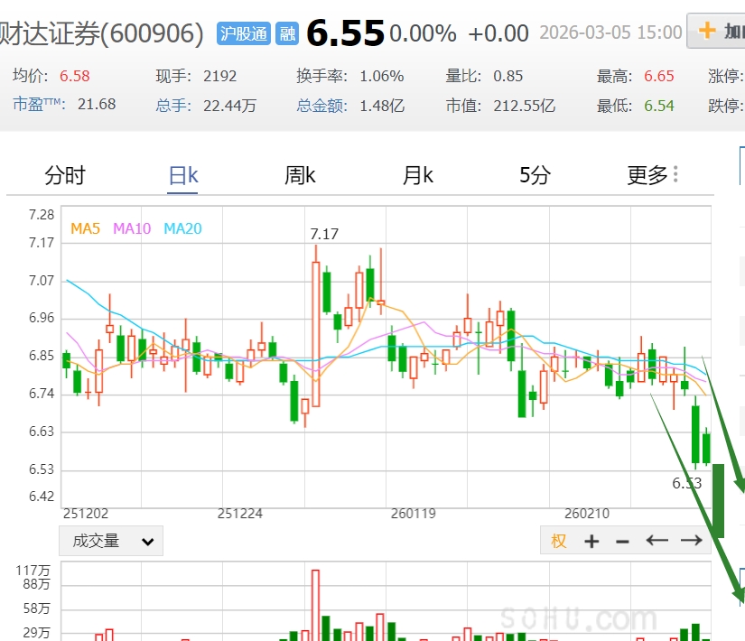Screen dimensions: 745x641
Task: Click the 7.17 high-price marker on chart
Action: click(x=324, y=234)
